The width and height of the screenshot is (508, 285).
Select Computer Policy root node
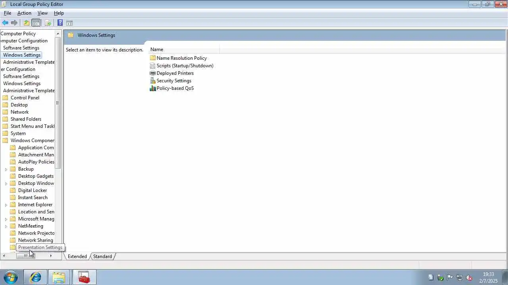tap(18, 34)
